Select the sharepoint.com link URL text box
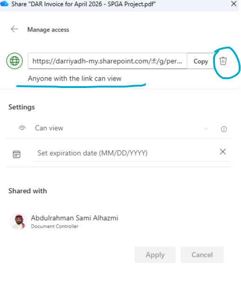Image resolution: width=241 pixels, height=284 pixels. tap(107, 61)
